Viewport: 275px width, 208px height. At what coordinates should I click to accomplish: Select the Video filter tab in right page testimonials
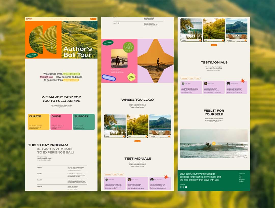click(198, 78)
